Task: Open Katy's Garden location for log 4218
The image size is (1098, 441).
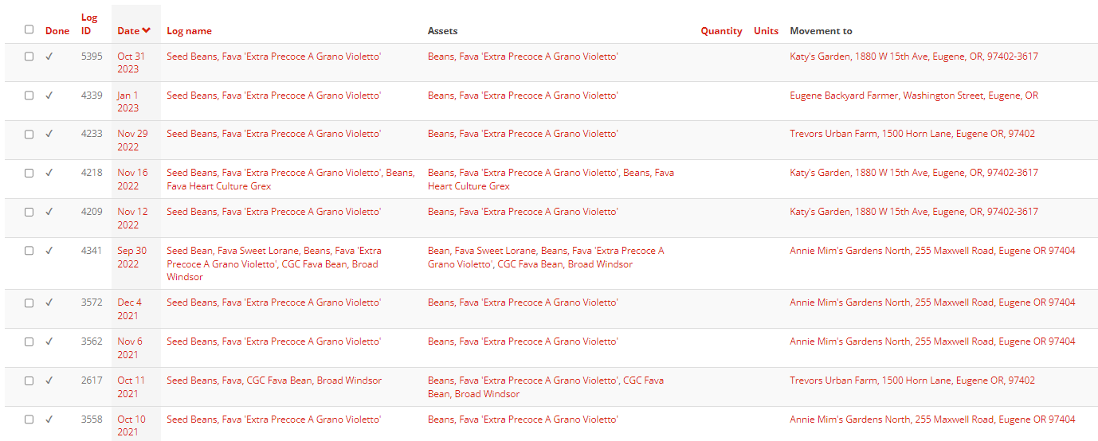Action: pyautogui.click(x=914, y=173)
